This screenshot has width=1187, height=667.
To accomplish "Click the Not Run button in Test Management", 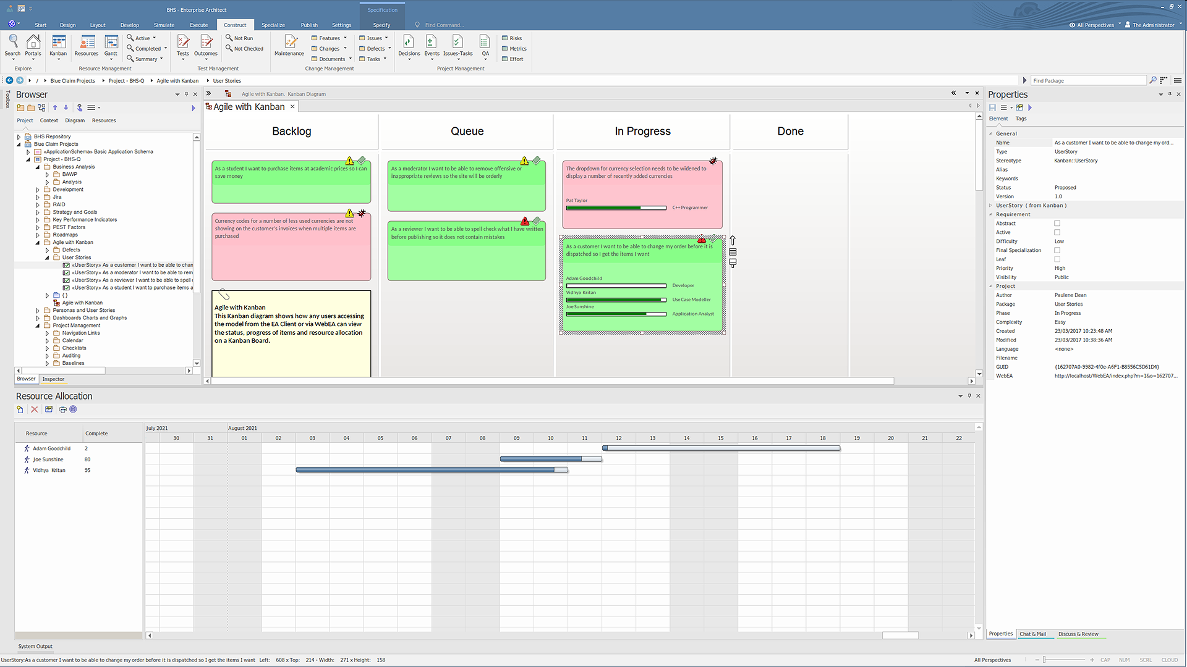I will [240, 38].
